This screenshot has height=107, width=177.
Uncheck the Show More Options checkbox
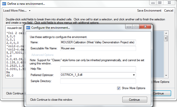(x=119, y=88)
